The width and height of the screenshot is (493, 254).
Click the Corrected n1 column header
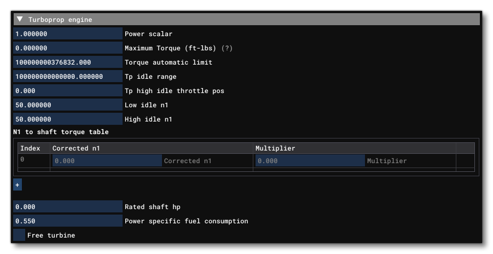[76, 148]
